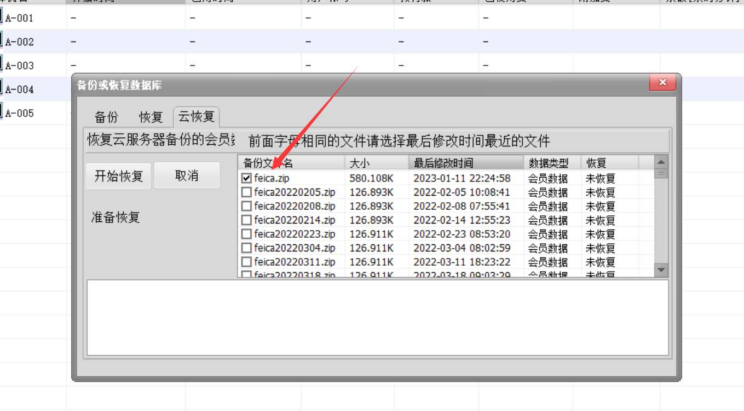Select the A-005 table icon
Viewport: 744px width, 411px height.
[x=2, y=112]
